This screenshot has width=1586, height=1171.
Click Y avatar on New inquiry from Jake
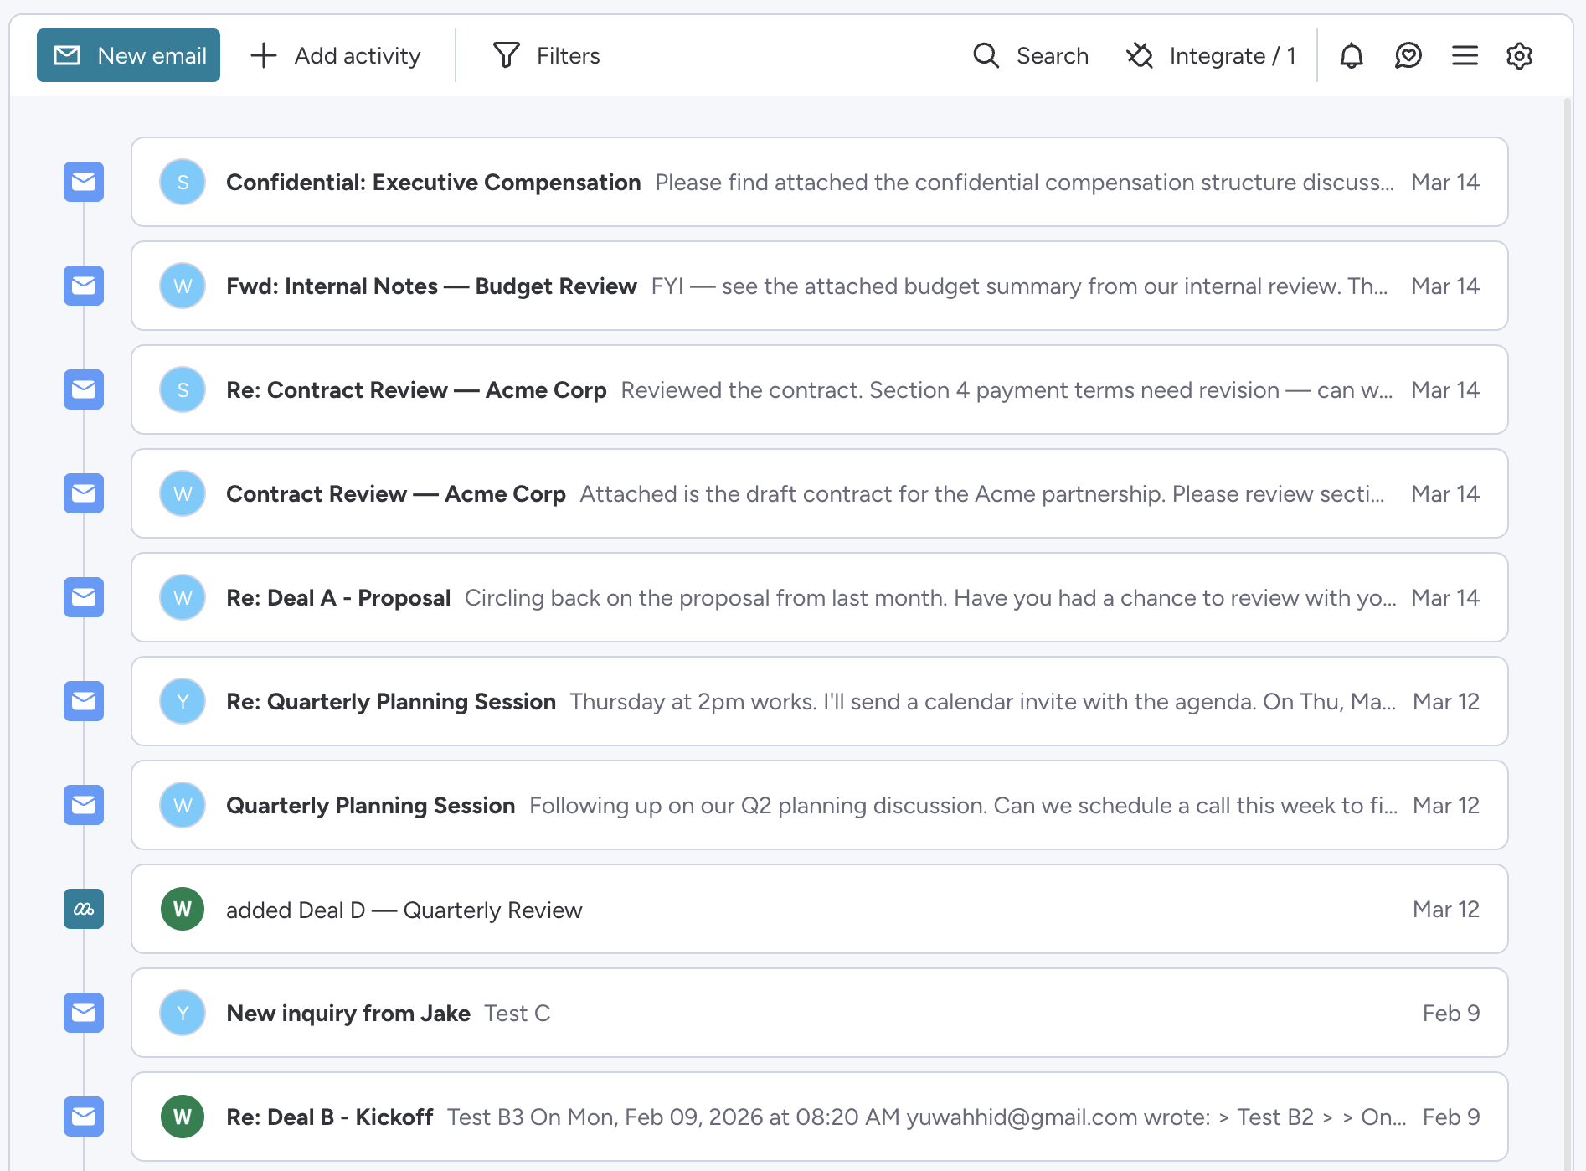183,1013
